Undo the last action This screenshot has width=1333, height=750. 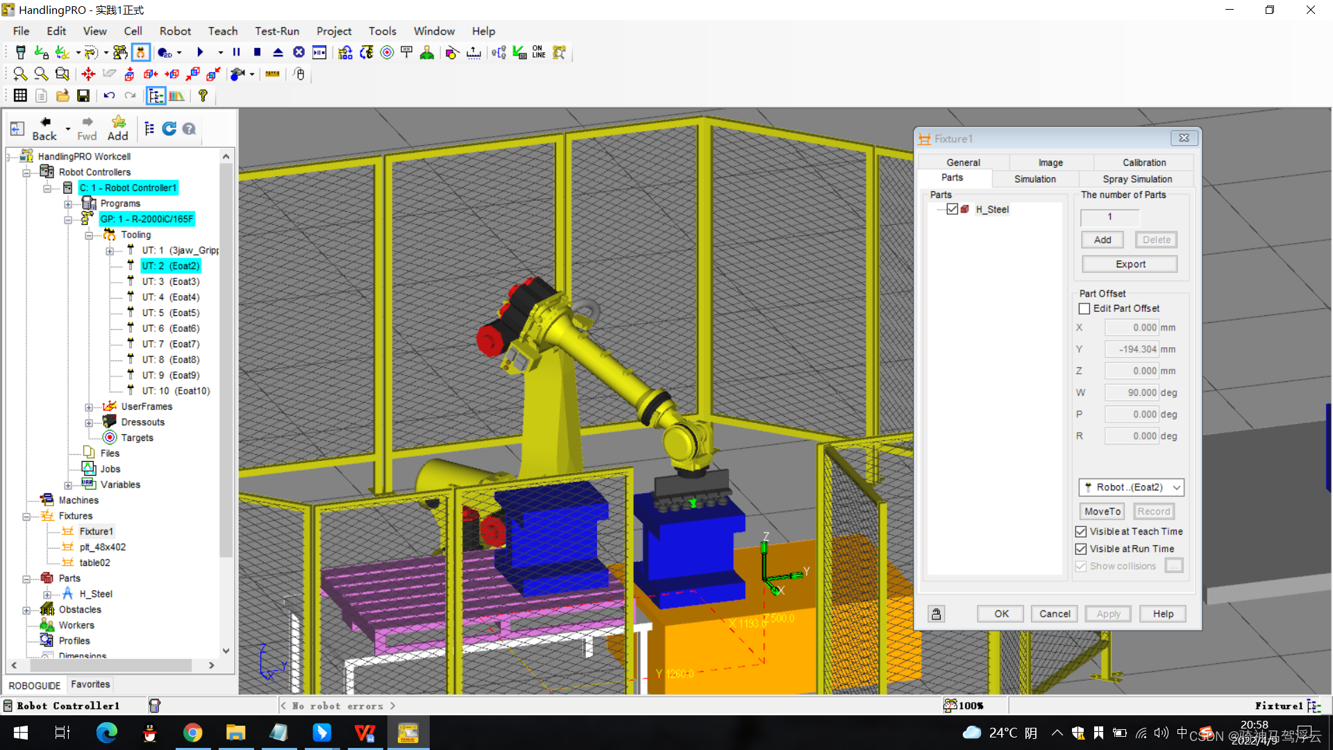109,96
